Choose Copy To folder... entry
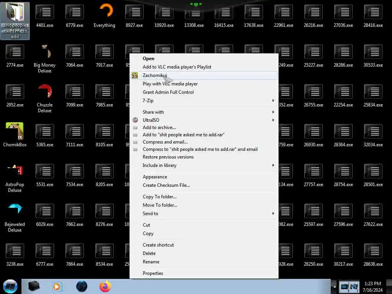Image resolution: width=392 pixels, height=294 pixels. coord(204,197)
